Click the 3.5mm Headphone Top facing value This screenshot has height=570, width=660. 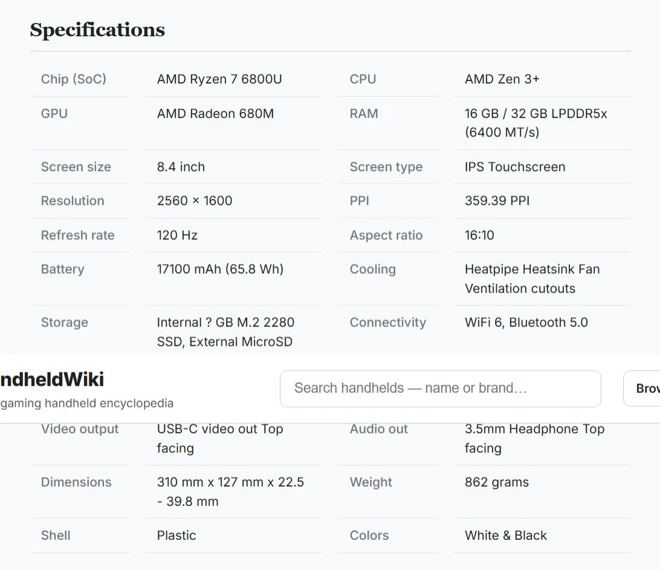(534, 438)
